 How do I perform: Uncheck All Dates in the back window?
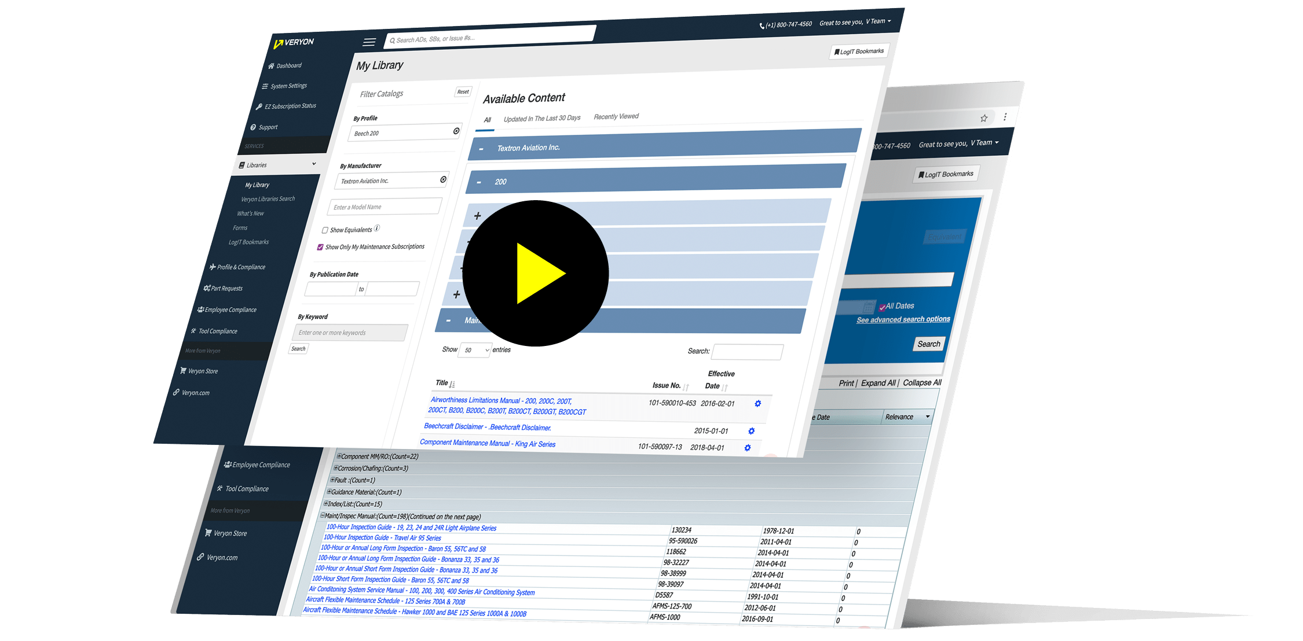pos(882,307)
